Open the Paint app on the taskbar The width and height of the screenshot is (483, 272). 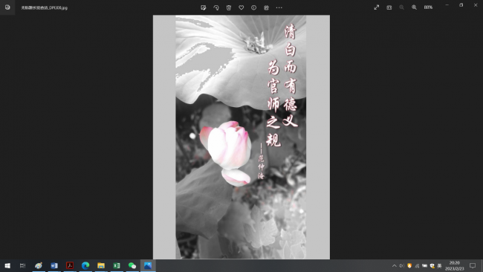click(x=39, y=265)
